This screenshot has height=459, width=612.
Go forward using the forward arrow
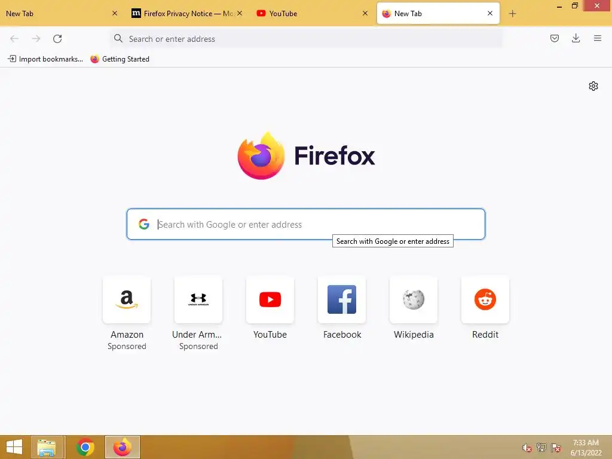click(x=36, y=39)
